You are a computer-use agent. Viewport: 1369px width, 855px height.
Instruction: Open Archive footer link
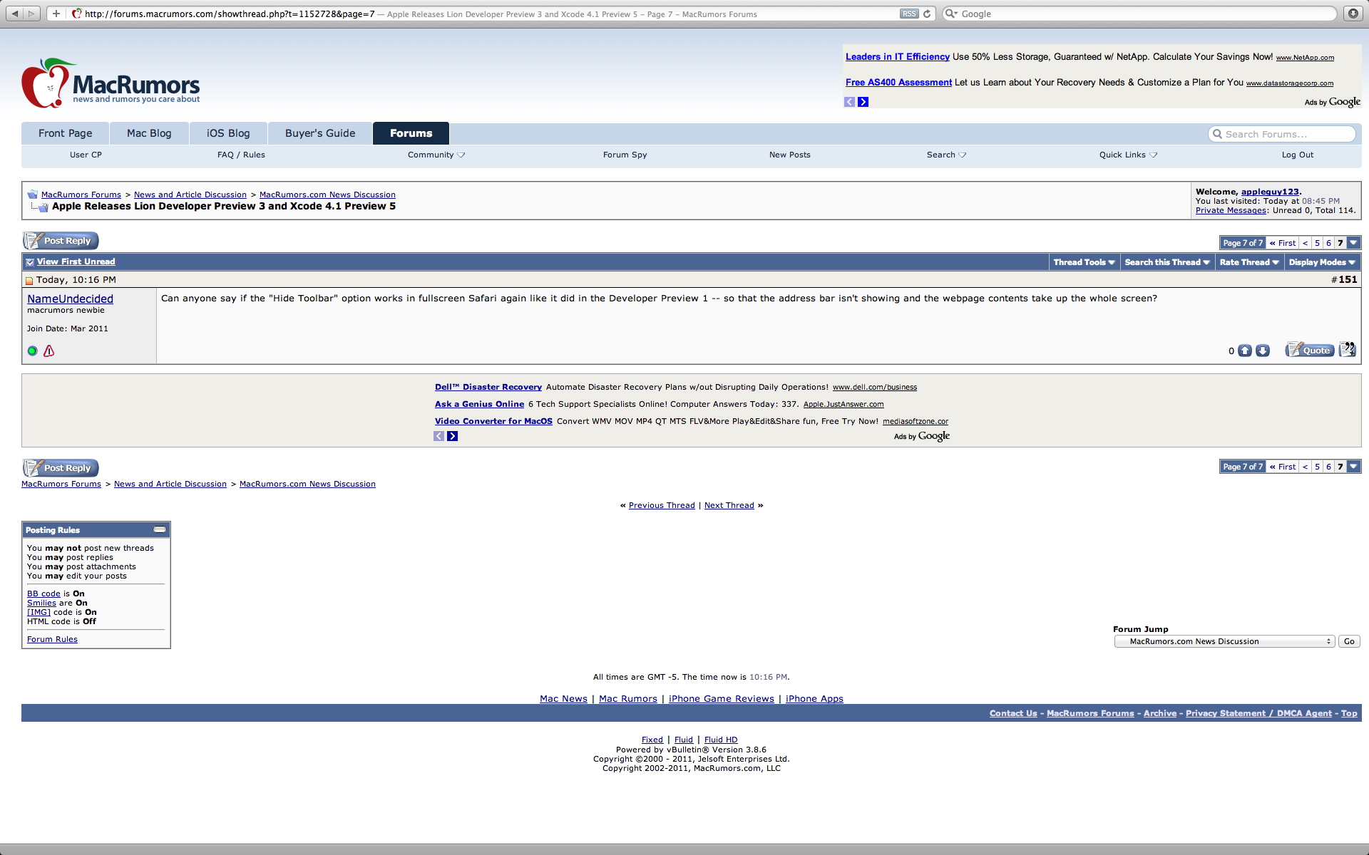click(1160, 713)
